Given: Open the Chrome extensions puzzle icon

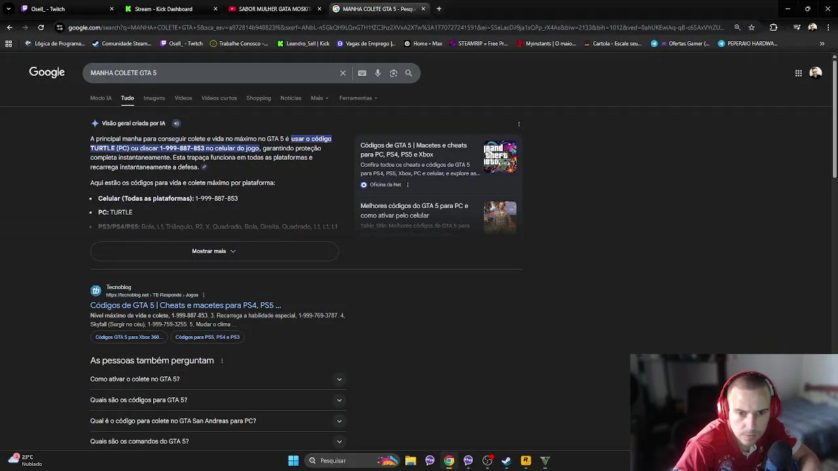Looking at the screenshot, I should pyautogui.click(x=774, y=27).
